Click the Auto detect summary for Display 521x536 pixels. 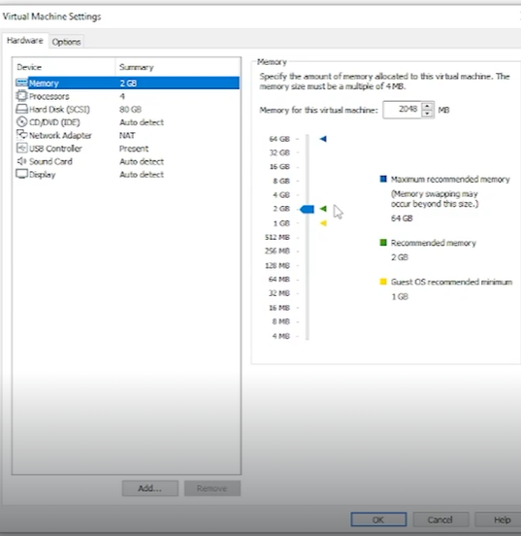click(142, 175)
